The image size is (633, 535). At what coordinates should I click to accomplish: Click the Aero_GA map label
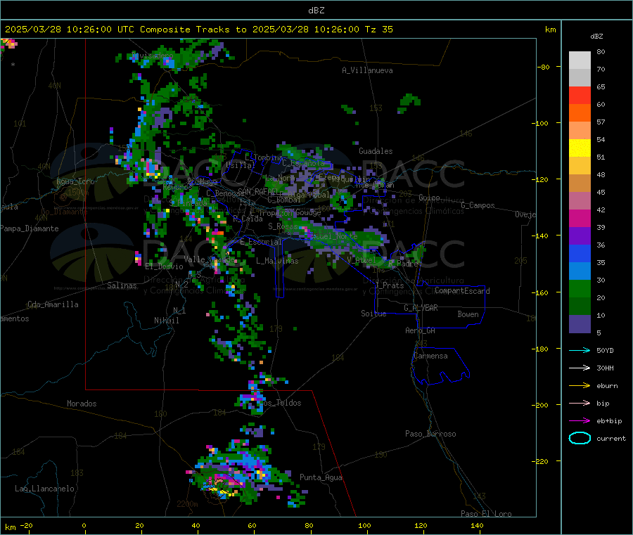pos(420,330)
